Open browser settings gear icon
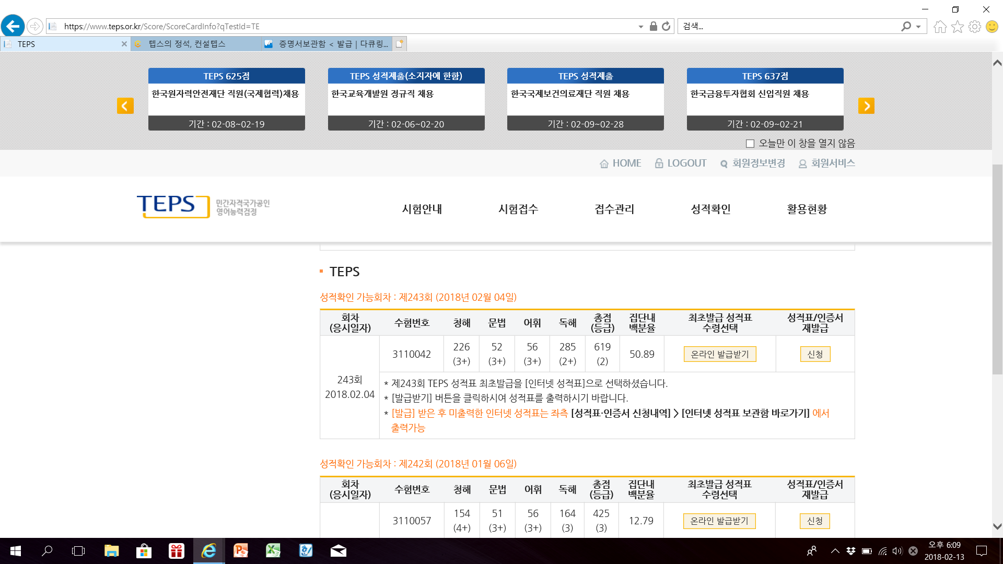Image resolution: width=1003 pixels, height=564 pixels. (974, 26)
